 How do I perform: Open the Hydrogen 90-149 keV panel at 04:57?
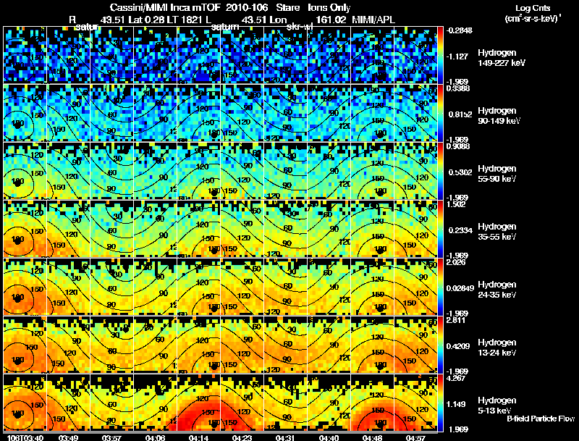pyautogui.click(x=415, y=113)
